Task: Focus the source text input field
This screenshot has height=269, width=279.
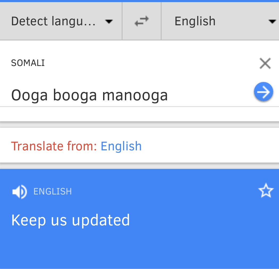Action: 128,95
